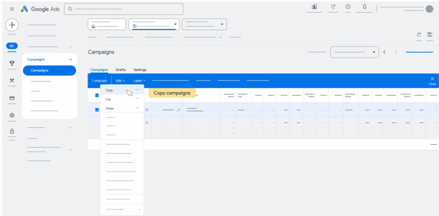Click the notifications bell icon
This screenshot has width=439, height=216.
(364, 7)
